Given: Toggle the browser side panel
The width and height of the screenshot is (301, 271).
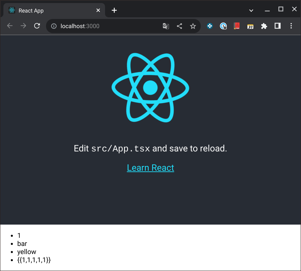Looking at the screenshot, I should pos(278,26).
